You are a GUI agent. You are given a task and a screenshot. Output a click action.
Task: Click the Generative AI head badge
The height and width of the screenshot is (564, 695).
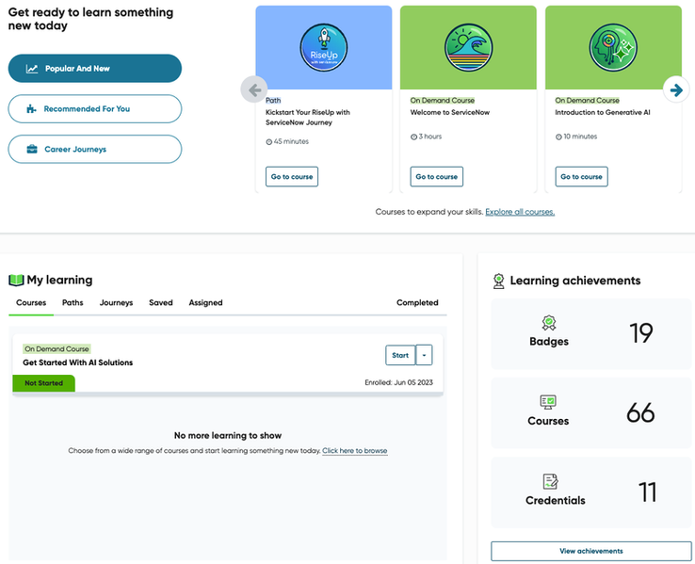click(613, 47)
